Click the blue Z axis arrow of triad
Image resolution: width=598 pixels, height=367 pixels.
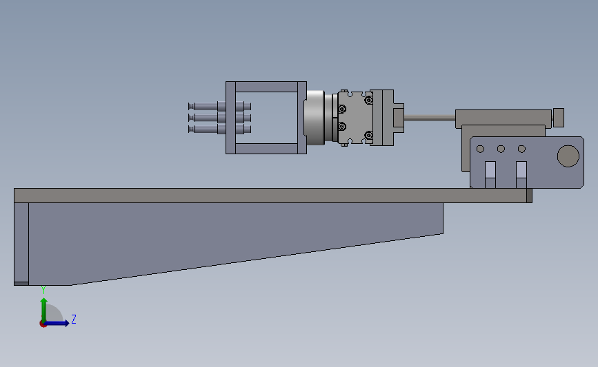point(57,324)
